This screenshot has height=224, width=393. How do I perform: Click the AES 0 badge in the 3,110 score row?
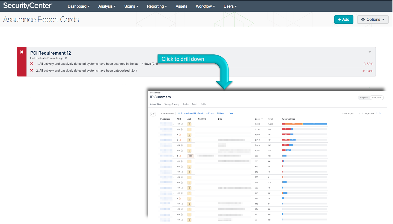(189, 129)
